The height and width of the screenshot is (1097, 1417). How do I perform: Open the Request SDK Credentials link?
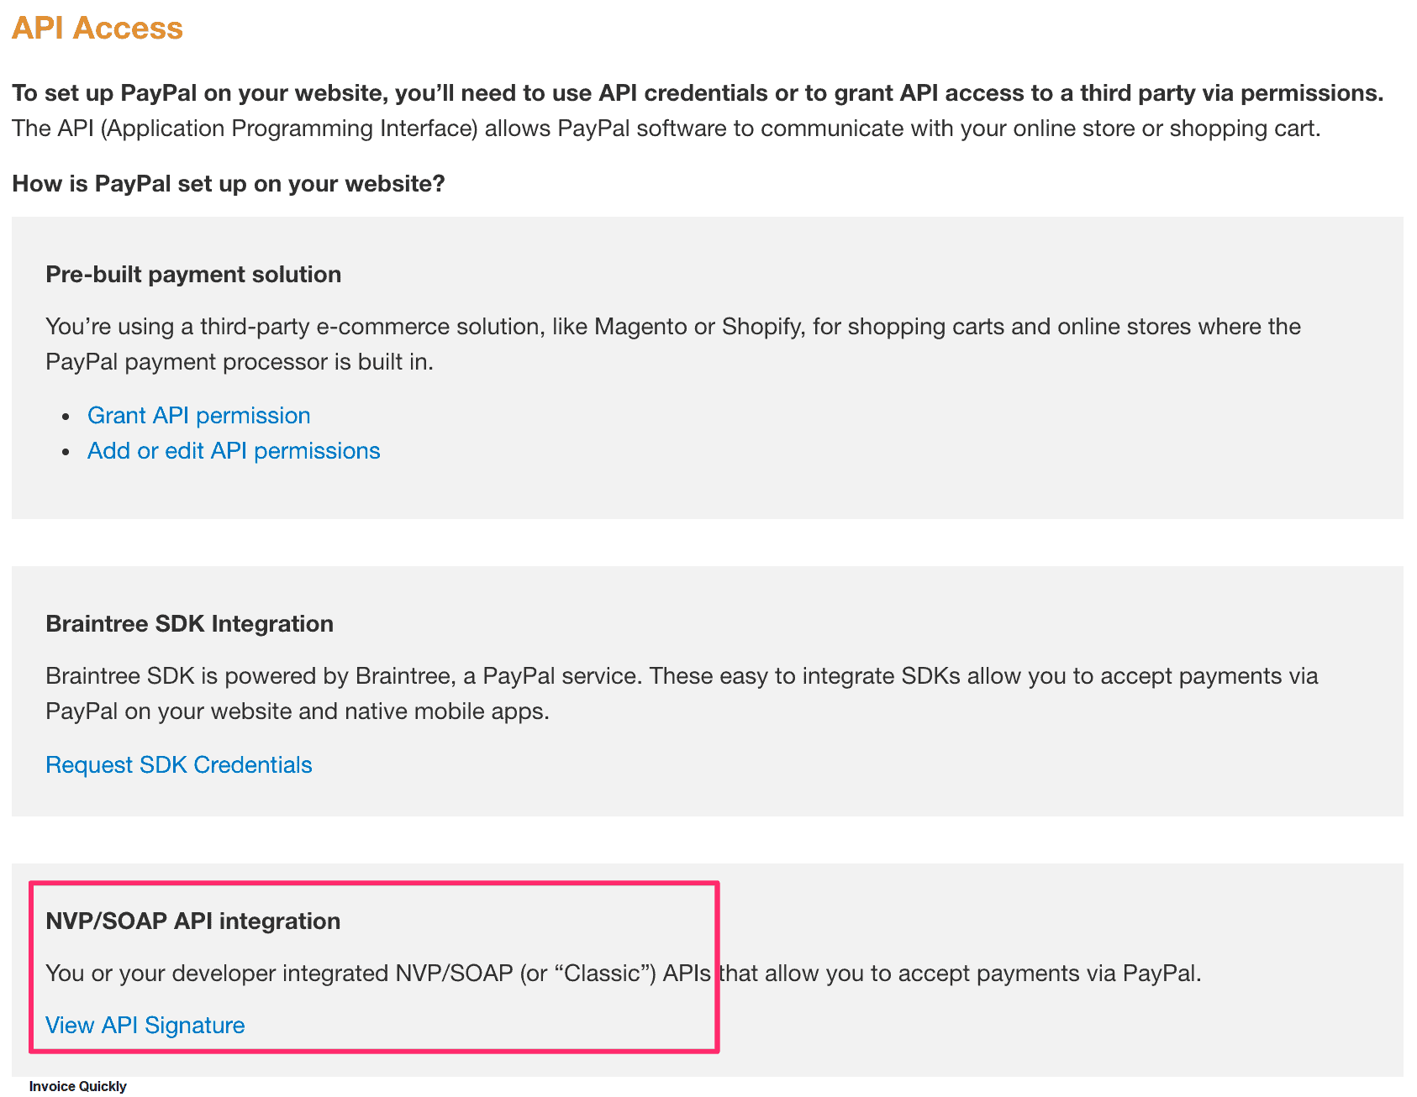178,765
